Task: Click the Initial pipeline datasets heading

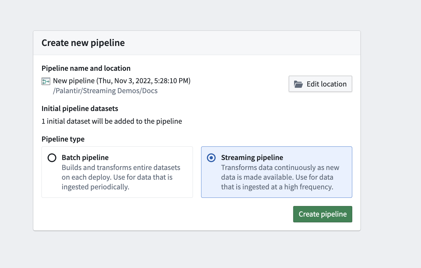Action: (80, 108)
